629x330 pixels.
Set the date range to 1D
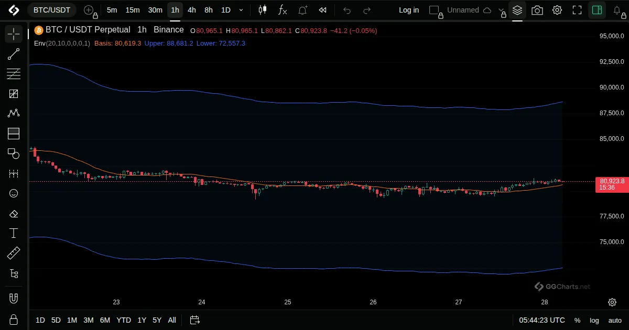[40, 320]
